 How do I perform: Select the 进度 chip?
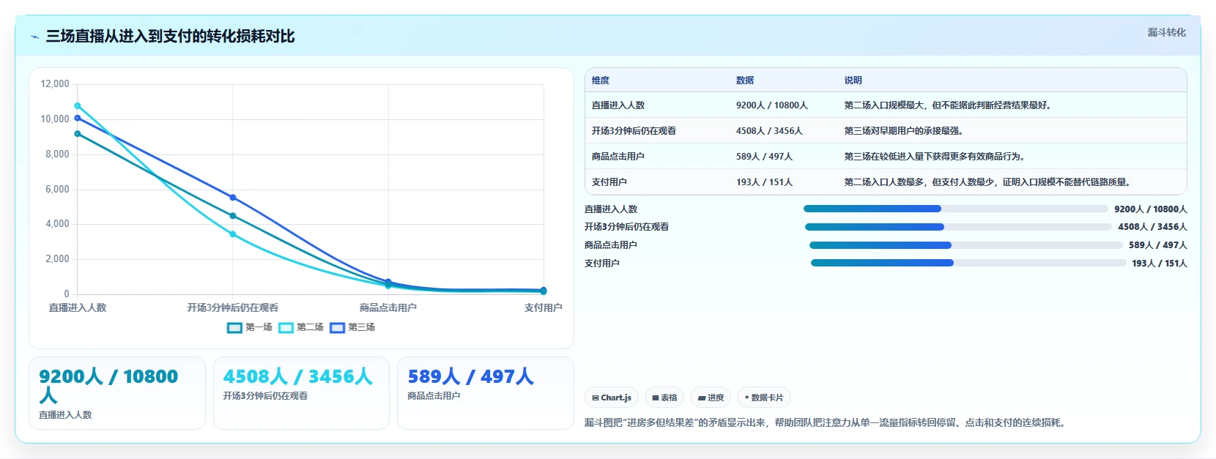(x=711, y=398)
